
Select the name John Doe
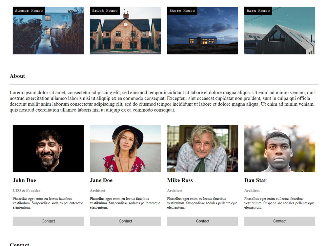(x=24, y=180)
